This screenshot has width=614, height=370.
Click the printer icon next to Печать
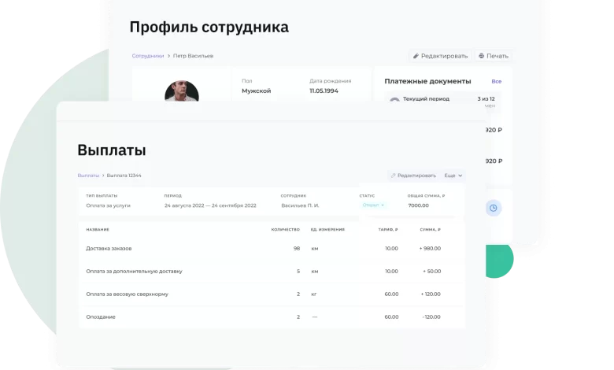pyautogui.click(x=481, y=56)
